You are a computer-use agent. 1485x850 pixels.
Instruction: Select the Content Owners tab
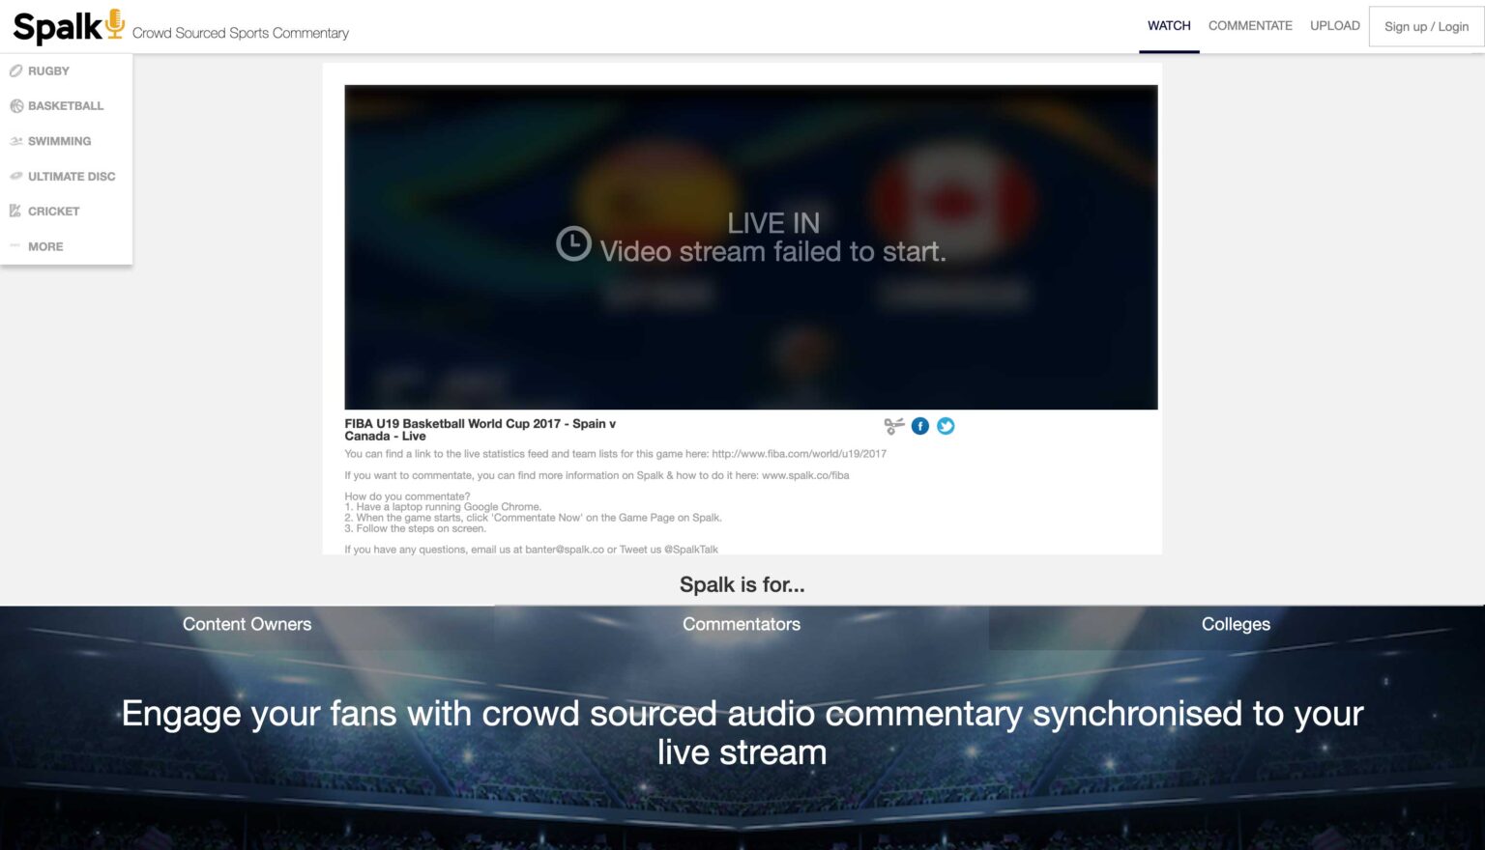(x=247, y=624)
